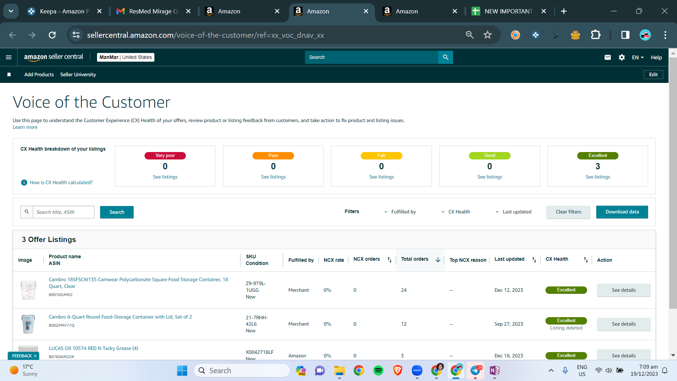Open the weather widget showing 17°C Sunny
The width and height of the screenshot is (677, 381).
24,370
